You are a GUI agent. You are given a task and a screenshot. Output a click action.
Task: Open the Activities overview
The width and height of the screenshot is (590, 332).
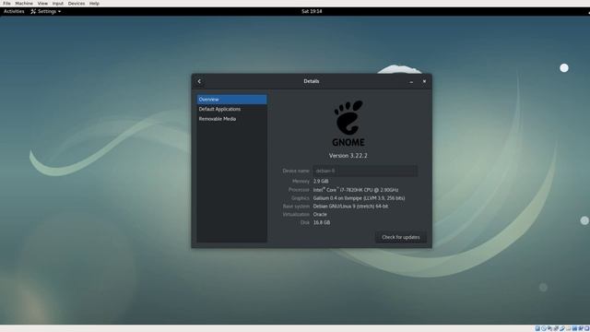pos(14,11)
